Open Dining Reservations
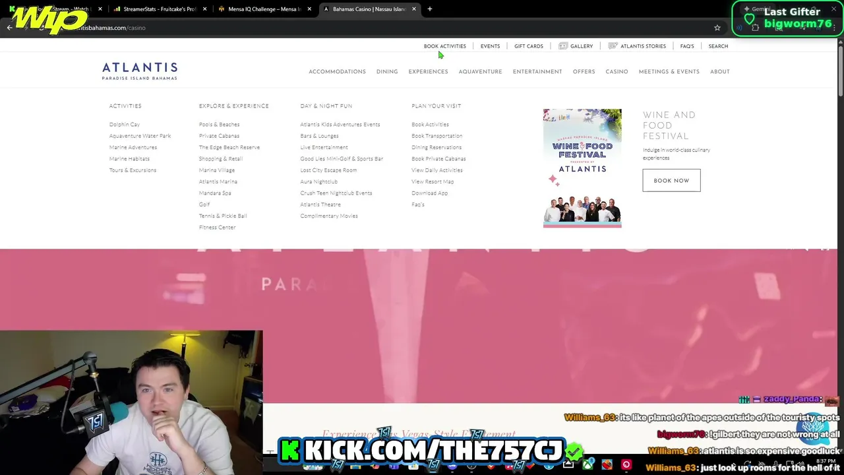The image size is (844, 475). [437, 147]
